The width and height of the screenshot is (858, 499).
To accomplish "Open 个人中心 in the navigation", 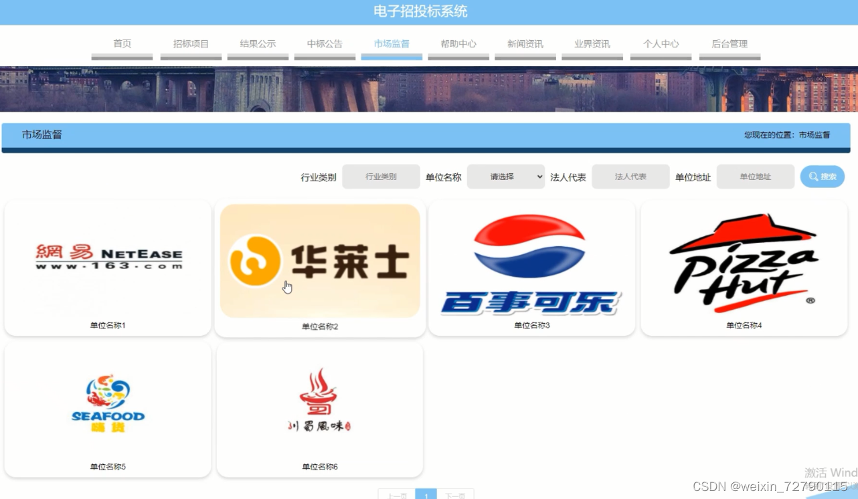I will (x=661, y=44).
